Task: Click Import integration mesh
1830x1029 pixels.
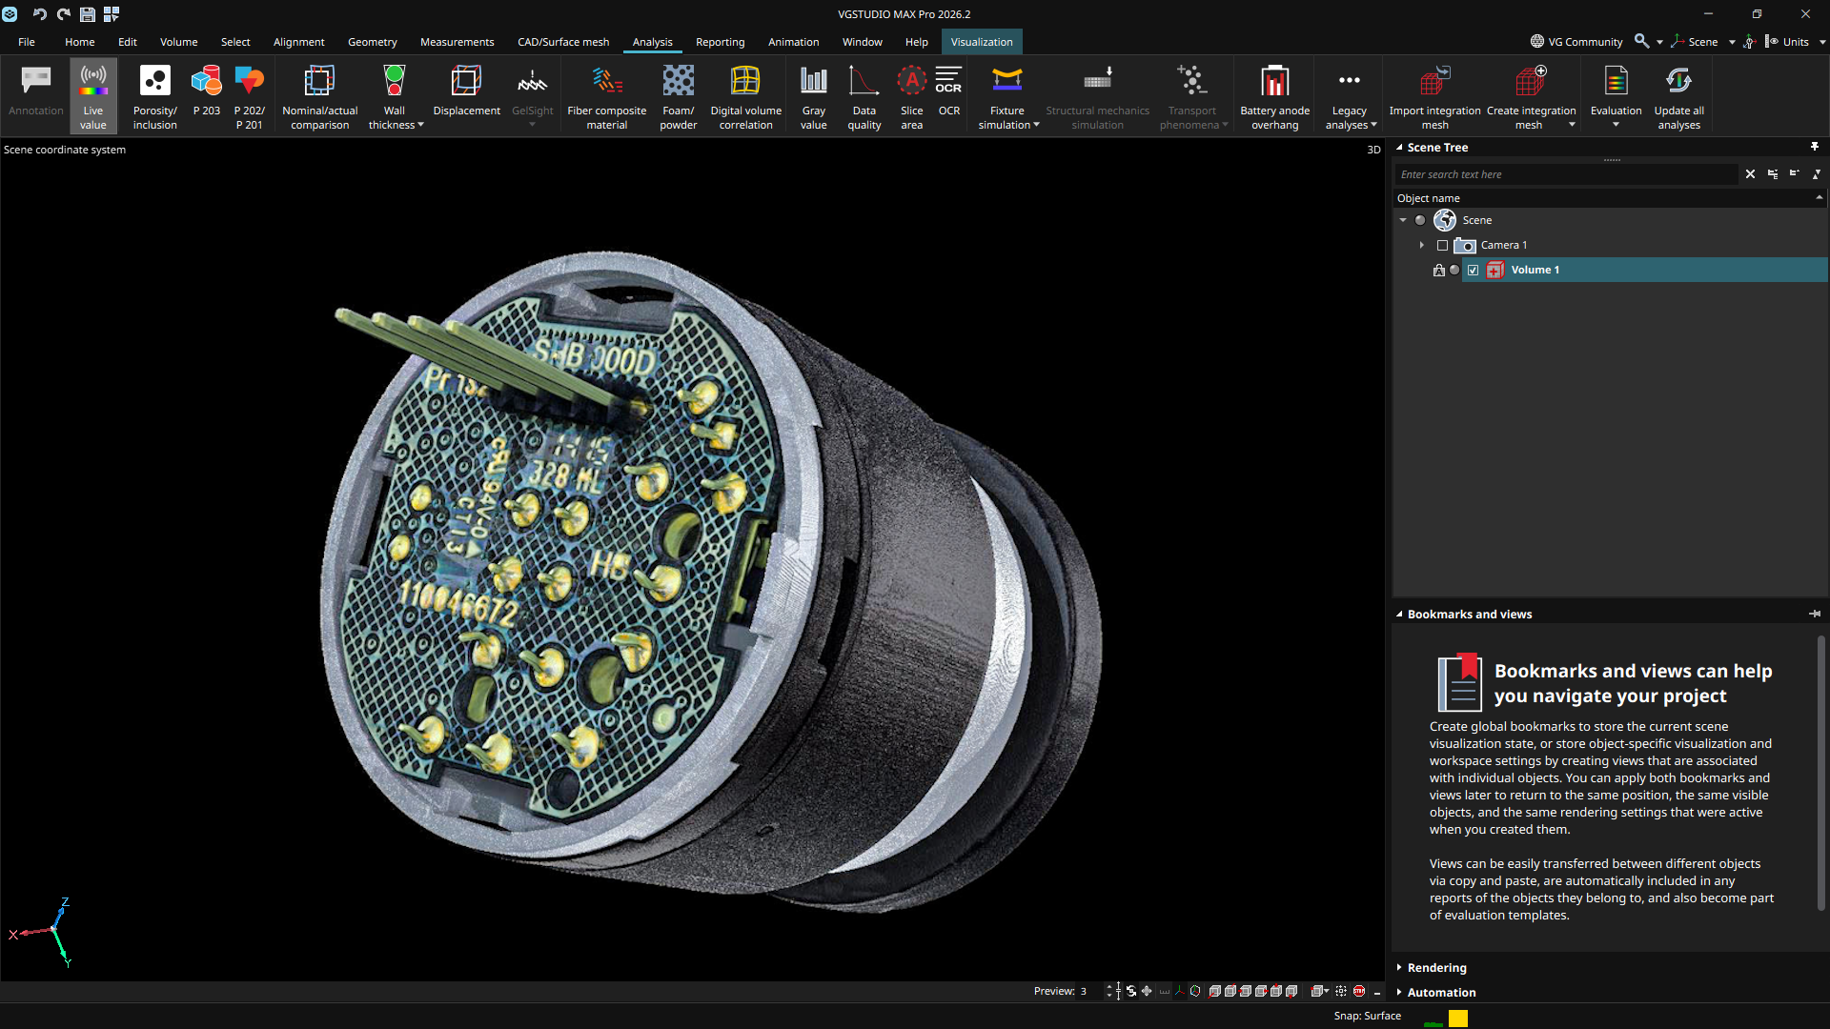Action: coord(1435,96)
